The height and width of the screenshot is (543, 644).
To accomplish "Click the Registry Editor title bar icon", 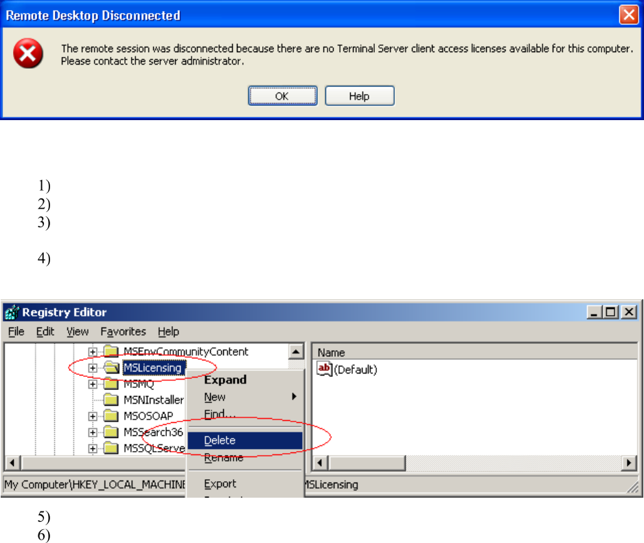I will (12, 312).
